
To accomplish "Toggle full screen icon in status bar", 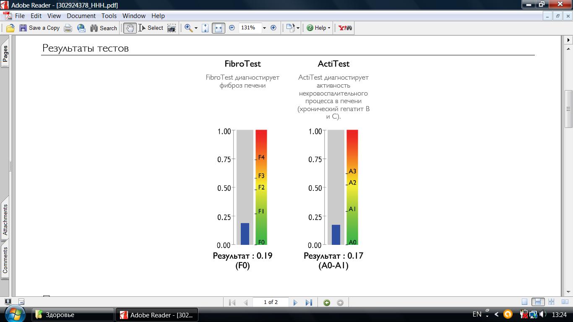I will [x=8, y=301].
